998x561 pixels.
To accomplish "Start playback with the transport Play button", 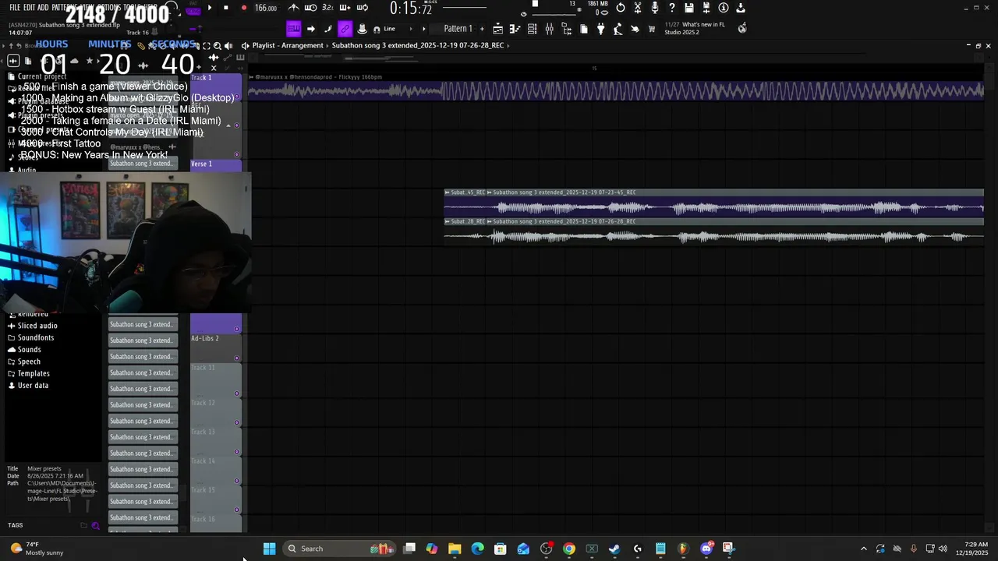I will click(x=210, y=8).
